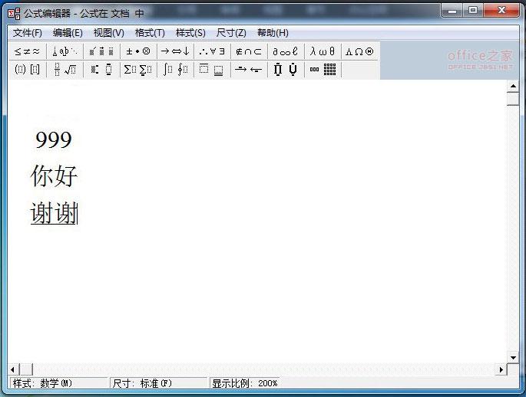Image resolution: width=526 pixels, height=397 pixels.
Task: Open the uppercase Greek letters palette (ΔΩ)
Action: pyautogui.click(x=359, y=51)
